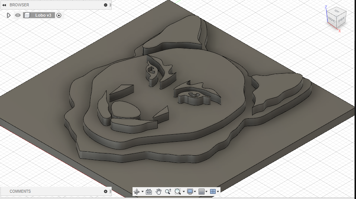Click the ViewCube RIGHT face
The image size is (356, 199).
[342, 20]
